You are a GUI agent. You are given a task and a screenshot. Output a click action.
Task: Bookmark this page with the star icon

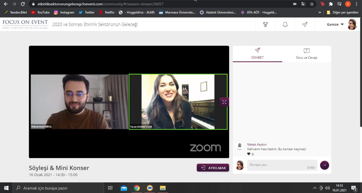coord(312,4)
